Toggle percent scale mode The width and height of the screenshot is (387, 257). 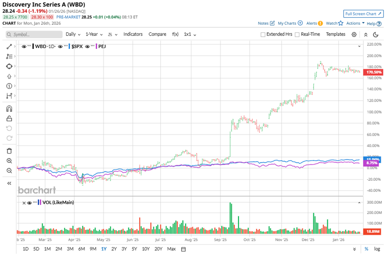(x=366, y=249)
